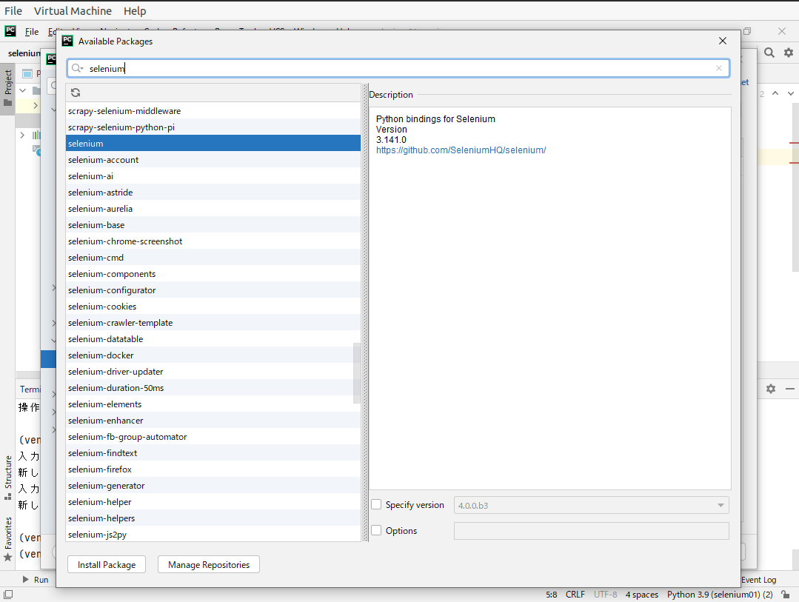Open Search Everywhere magnifier in PyCharm toolbar
The height and width of the screenshot is (602, 799).
pyautogui.click(x=769, y=53)
